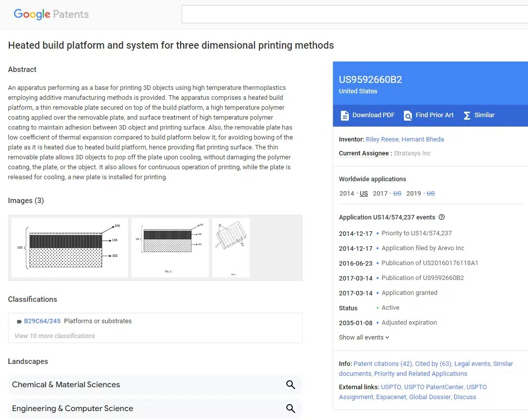Open the third perspective drawing thumbnail
This screenshot has height=420, width=528.
click(x=231, y=248)
